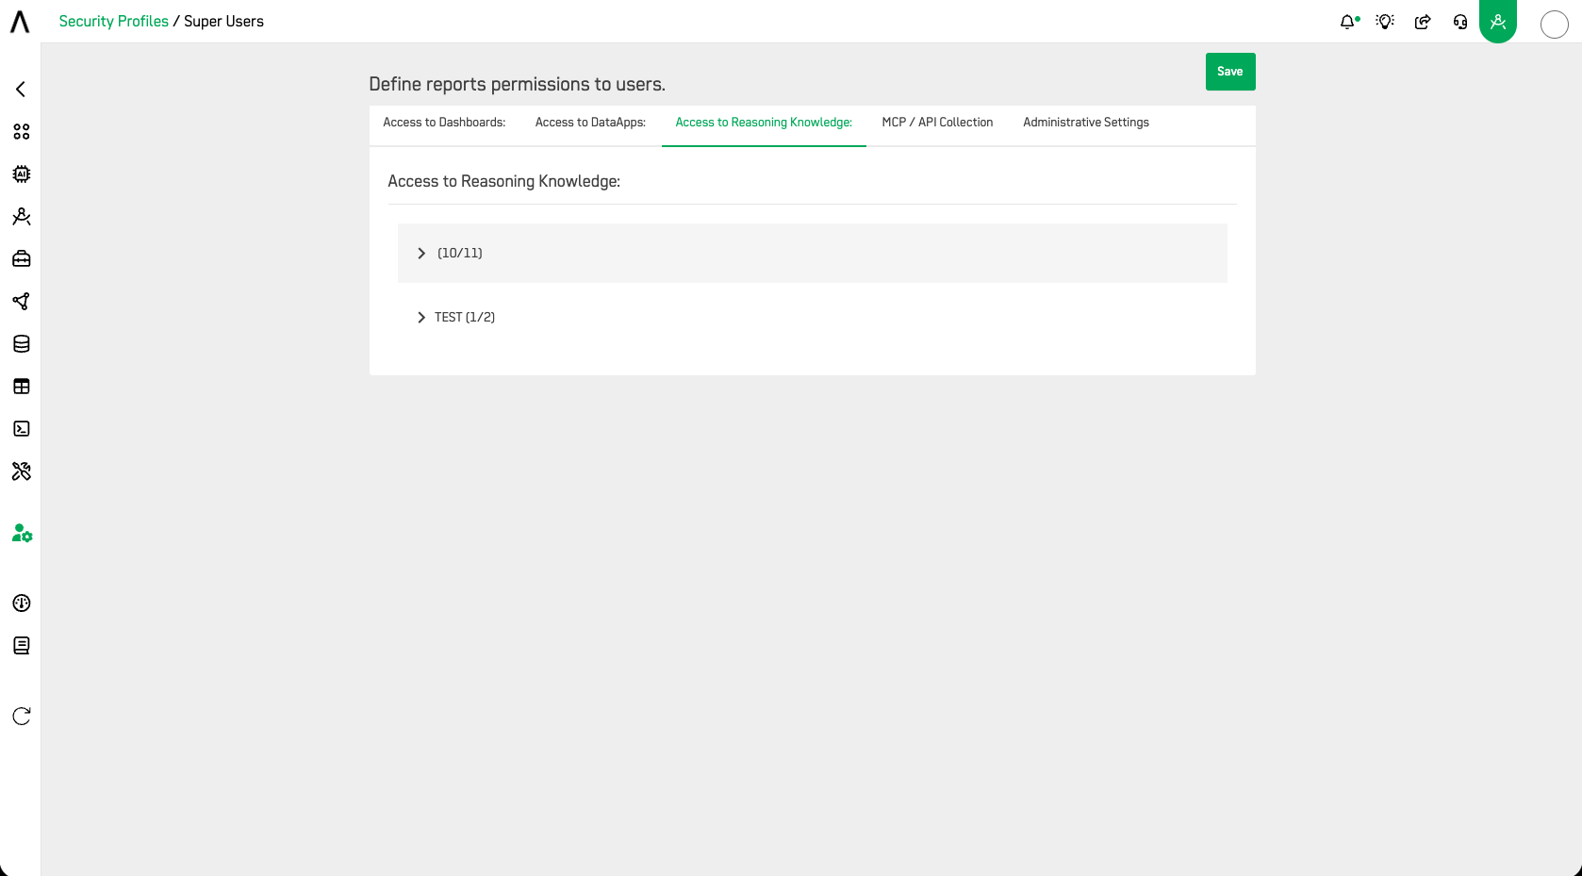Click the compass person icon in the sidebar
The width and height of the screenshot is (1582, 876).
point(22,217)
